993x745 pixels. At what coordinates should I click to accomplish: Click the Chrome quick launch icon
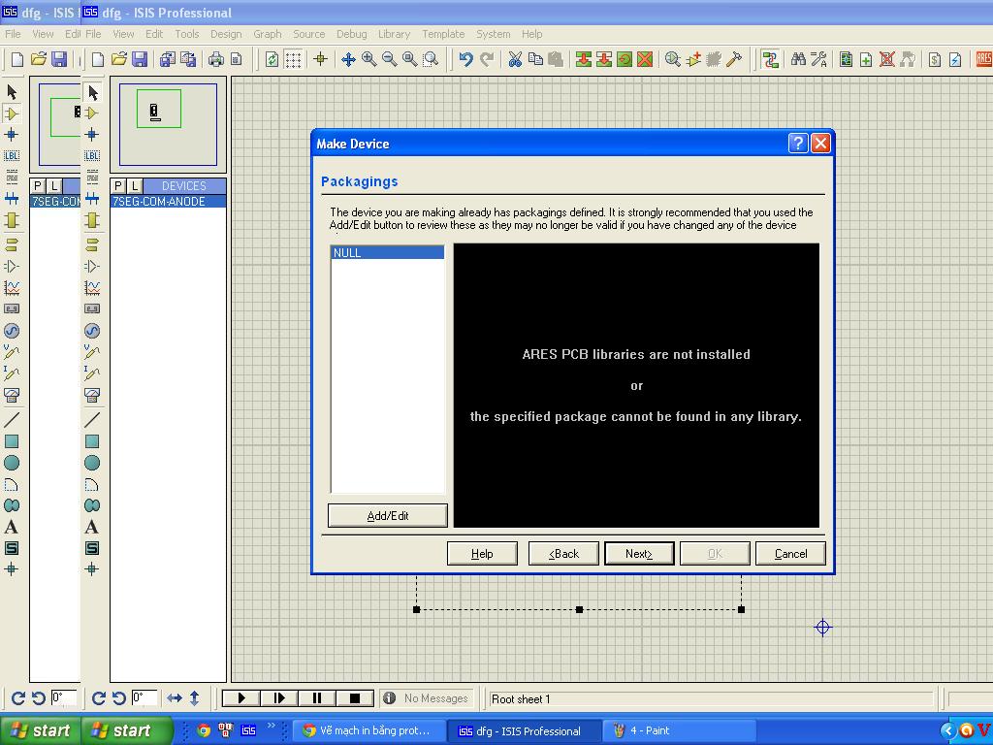pos(204,730)
